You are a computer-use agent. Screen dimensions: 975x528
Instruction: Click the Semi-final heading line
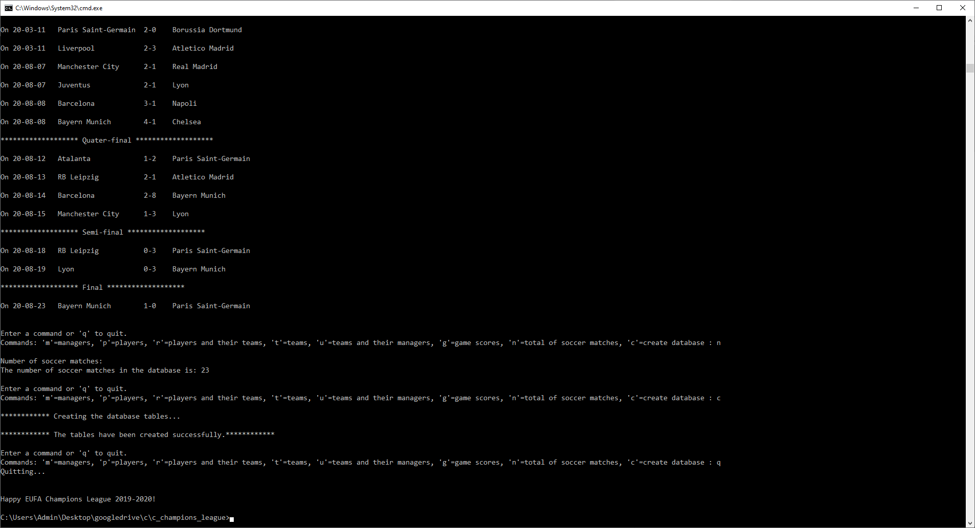pyautogui.click(x=103, y=232)
